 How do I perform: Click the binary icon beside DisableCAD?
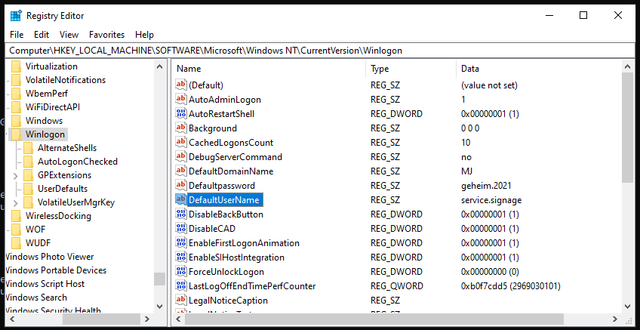point(181,228)
